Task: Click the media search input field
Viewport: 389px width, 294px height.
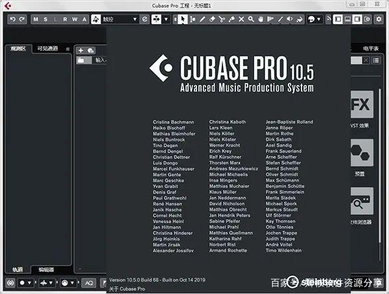Action: pos(357,60)
